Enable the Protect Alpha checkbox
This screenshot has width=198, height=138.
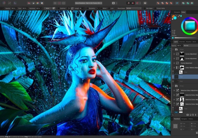[155, 8]
